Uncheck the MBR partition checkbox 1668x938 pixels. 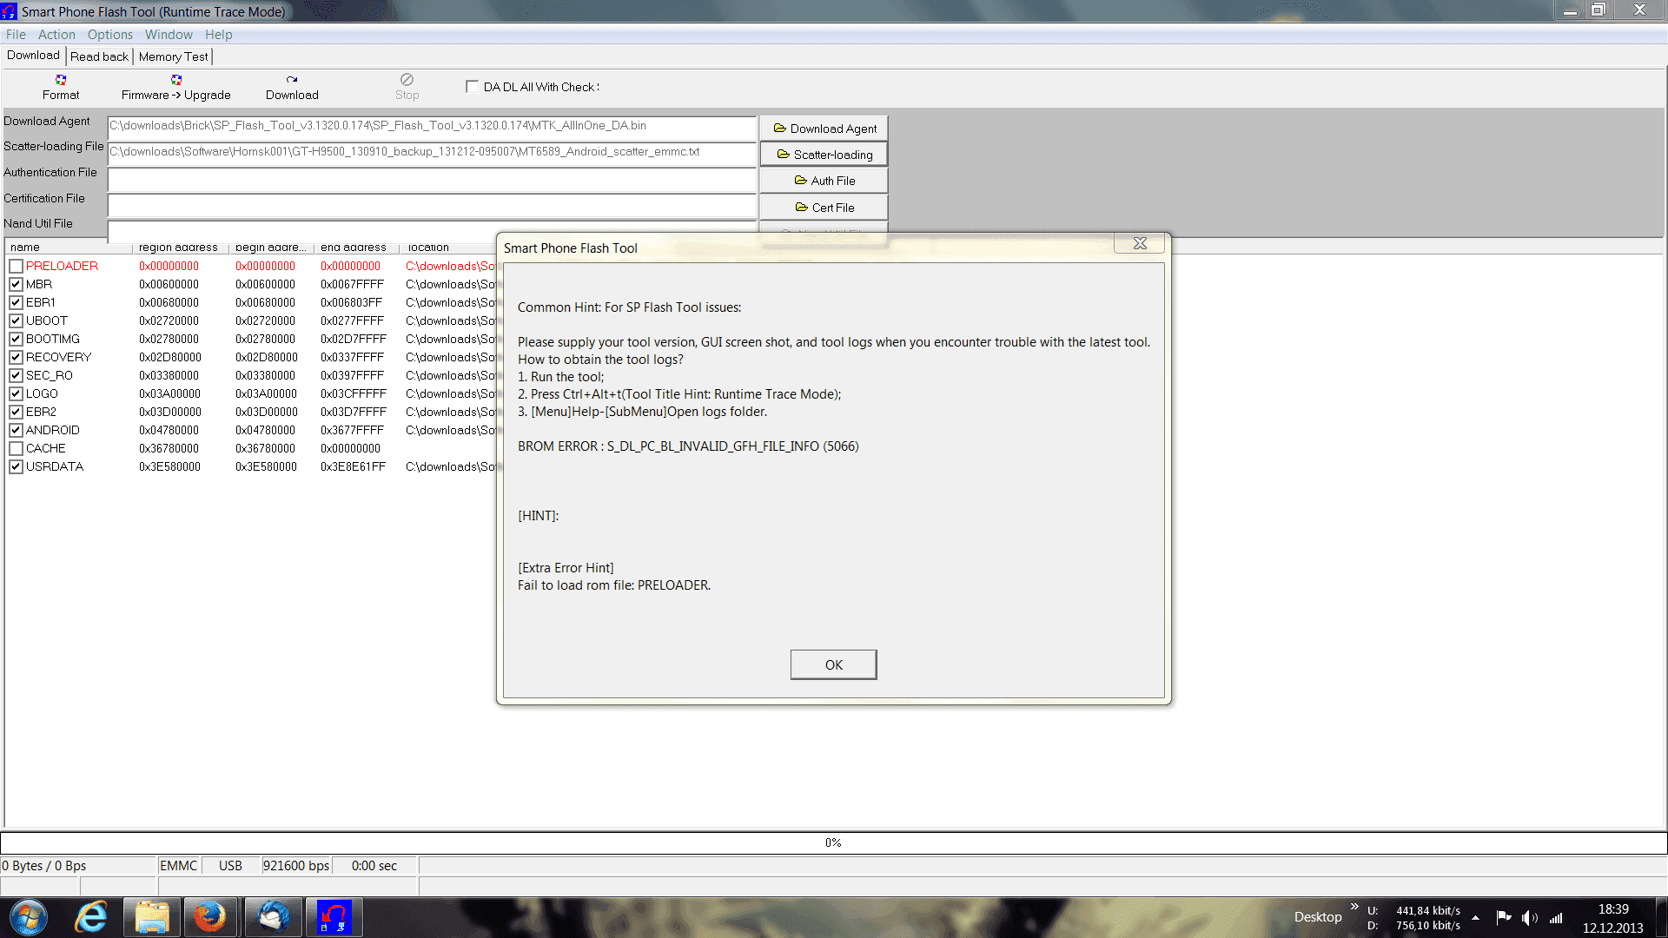16,285
